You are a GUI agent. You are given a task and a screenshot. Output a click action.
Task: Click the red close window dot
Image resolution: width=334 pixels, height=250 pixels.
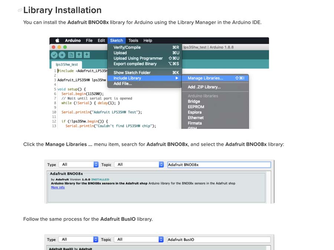[x=54, y=47]
